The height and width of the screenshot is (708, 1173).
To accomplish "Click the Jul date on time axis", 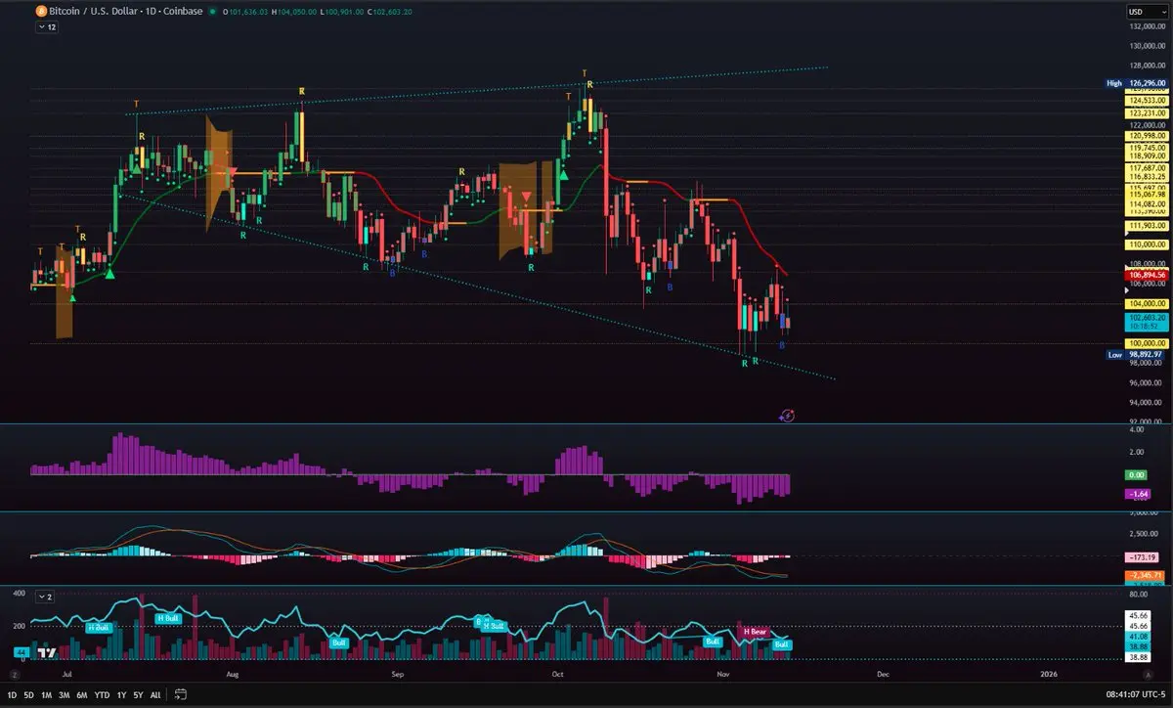I will tap(67, 675).
